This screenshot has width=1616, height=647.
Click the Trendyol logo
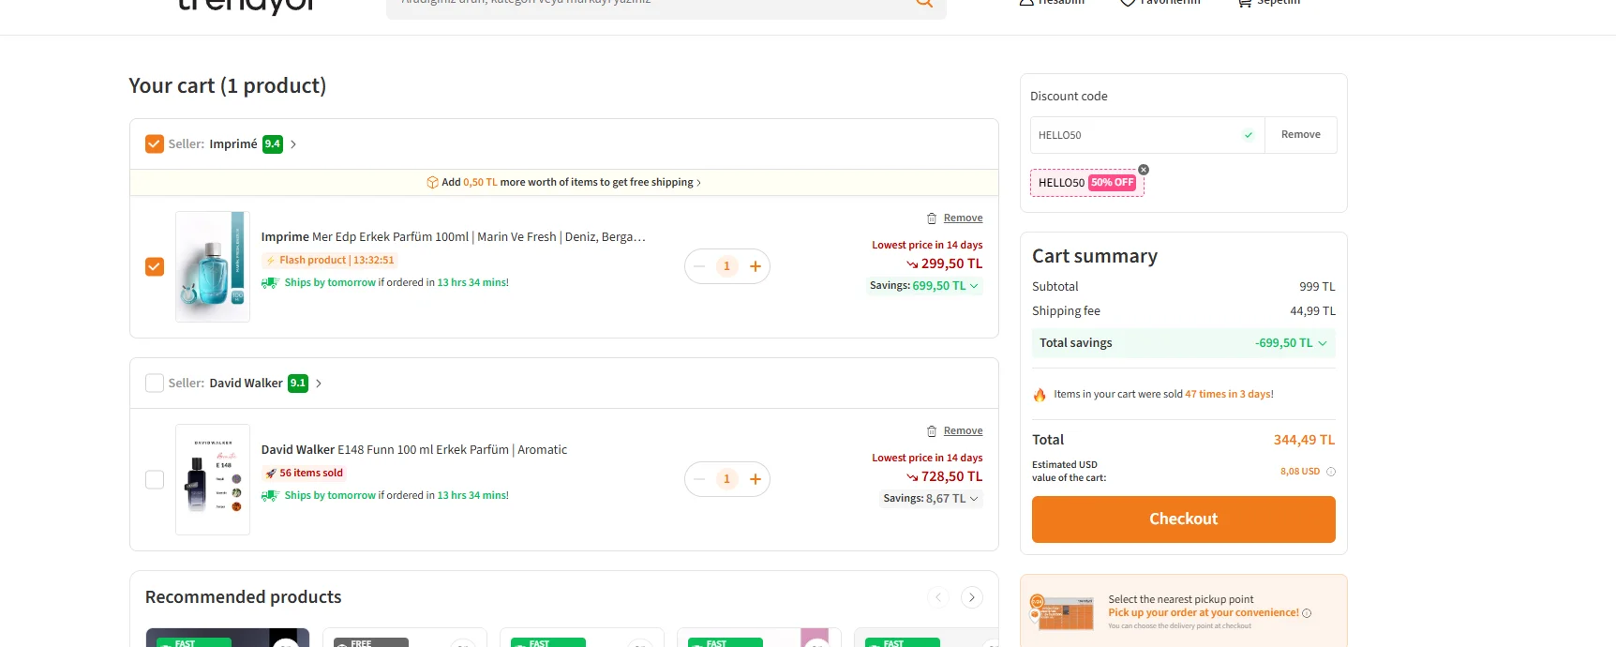click(x=246, y=5)
